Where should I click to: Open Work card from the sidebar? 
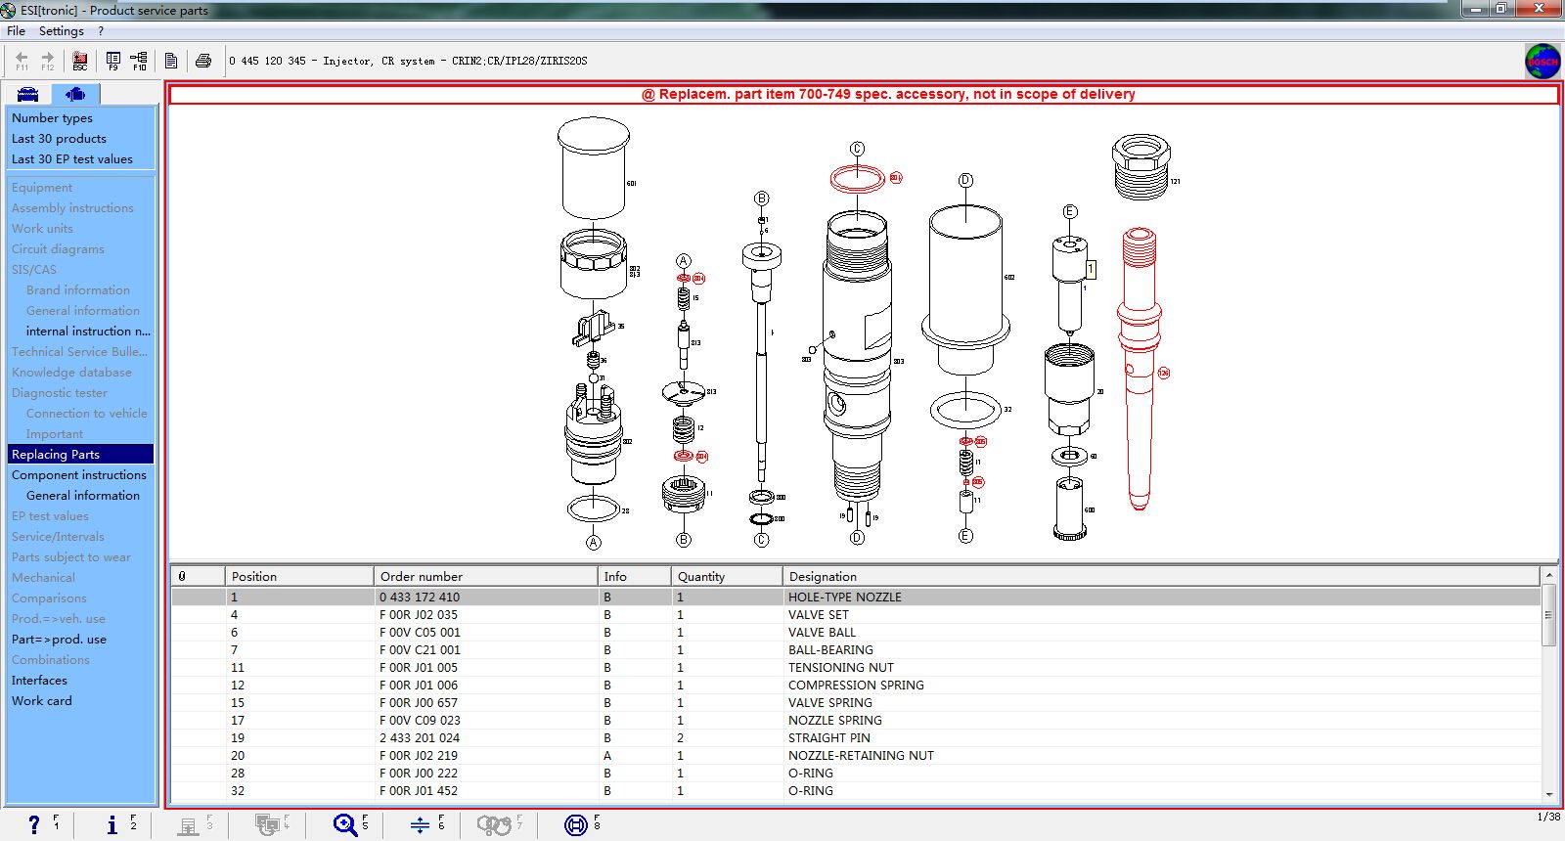point(41,701)
